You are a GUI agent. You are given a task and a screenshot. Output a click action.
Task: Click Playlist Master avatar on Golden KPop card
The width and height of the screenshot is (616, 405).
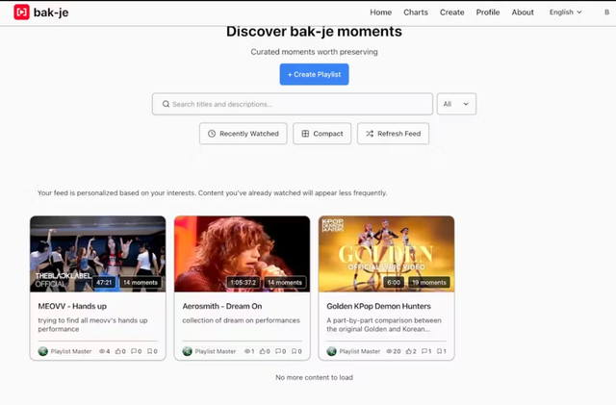[x=331, y=351]
